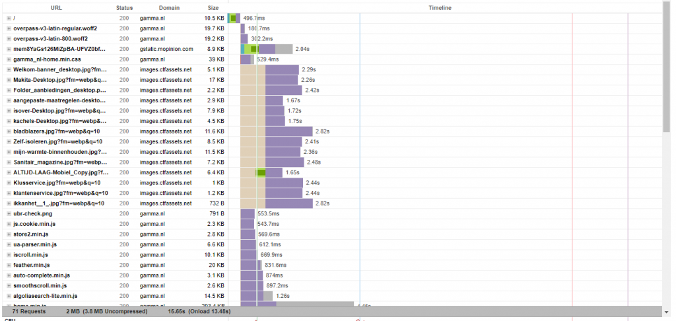
Task: Expand the ubr-check.png request
Action: pos(9,213)
